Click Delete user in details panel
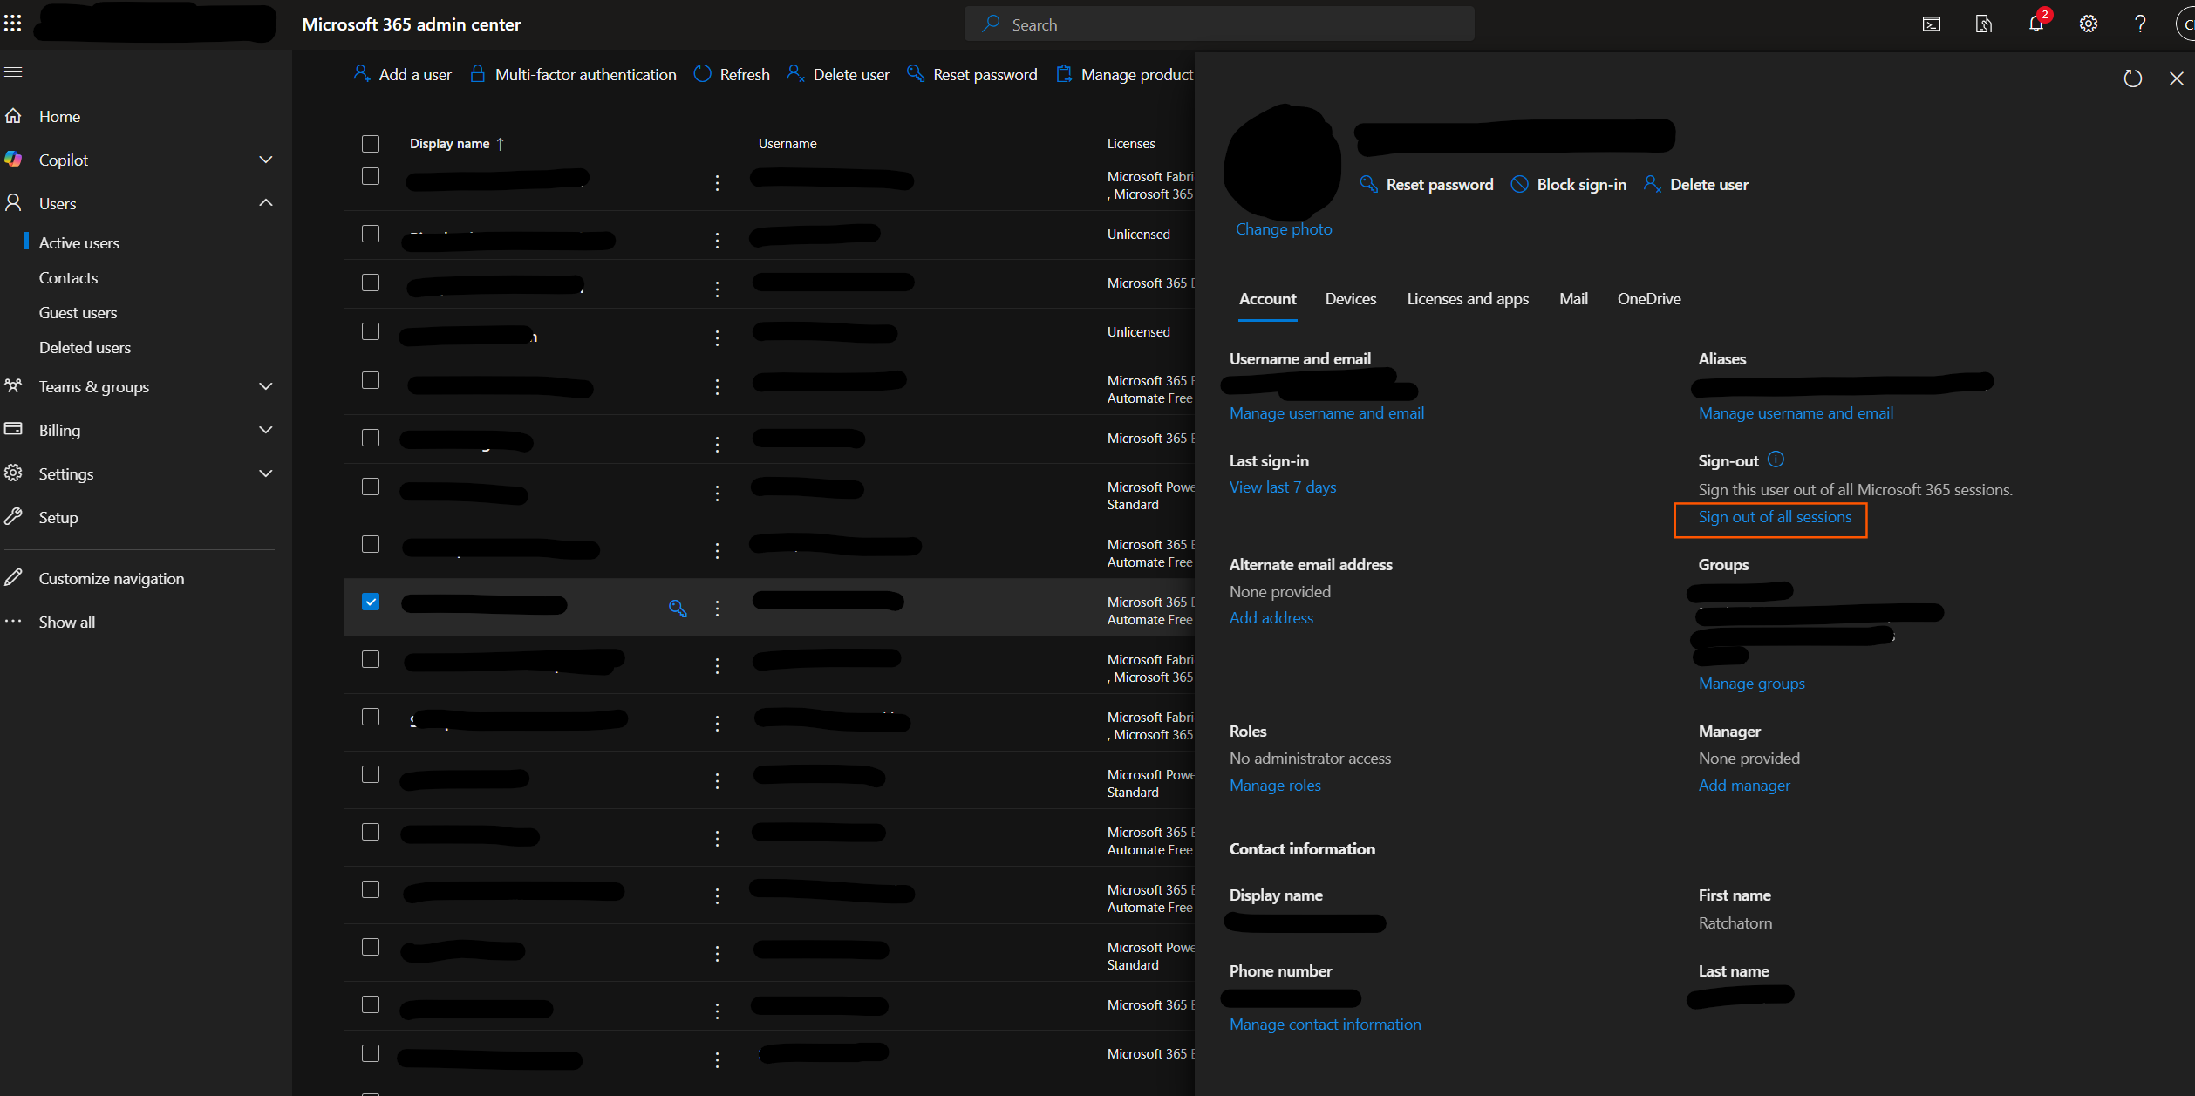The image size is (2195, 1096). pyautogui.click(x=1696, y=184)
